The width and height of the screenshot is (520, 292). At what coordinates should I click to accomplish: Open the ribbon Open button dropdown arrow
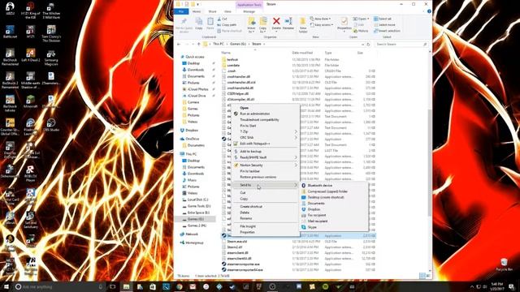coord(368,19)
